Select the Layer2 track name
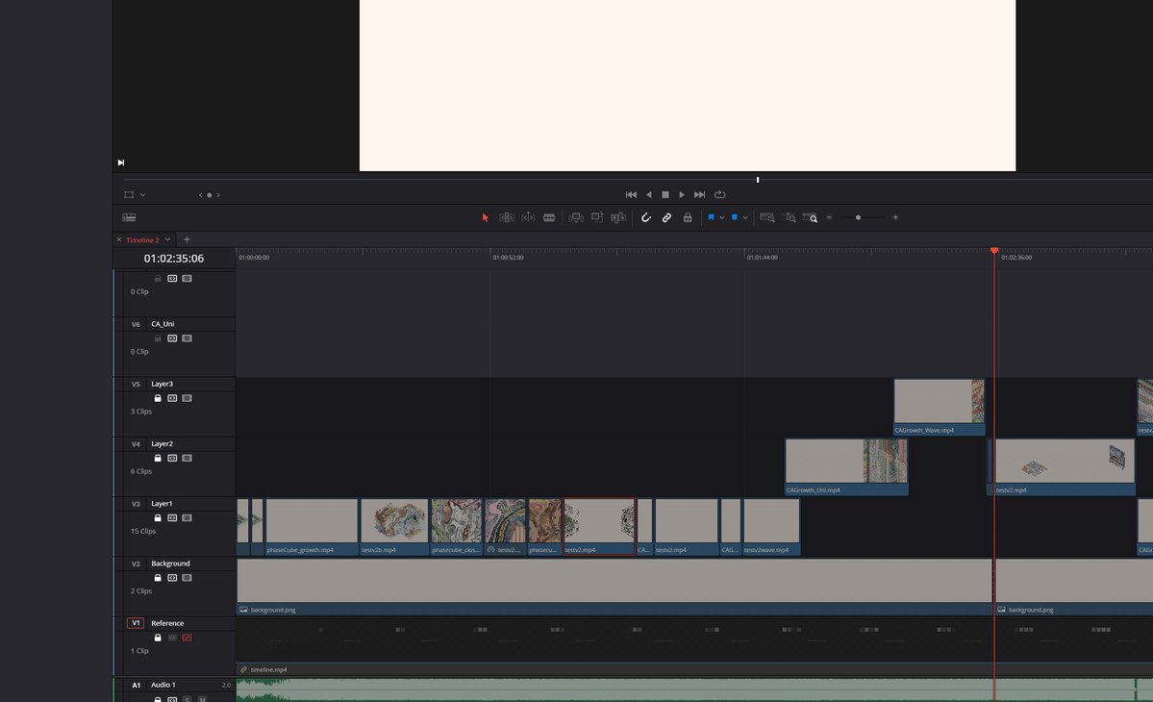This screenshot has width=1153, height=702. [162, 444]
